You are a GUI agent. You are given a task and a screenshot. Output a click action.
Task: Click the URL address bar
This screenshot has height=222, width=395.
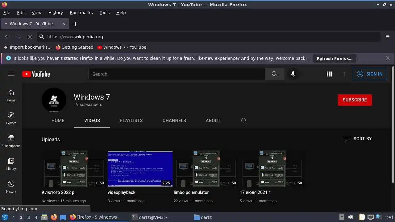click(209, 37)
